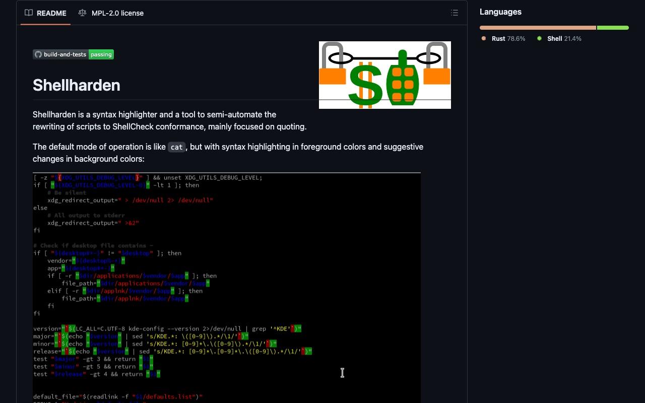Click the 'Shellharden is a syntax highlighter' sentence
Image resolution: width=645 pixels, height=403 pixels.
tap(169, 120)
